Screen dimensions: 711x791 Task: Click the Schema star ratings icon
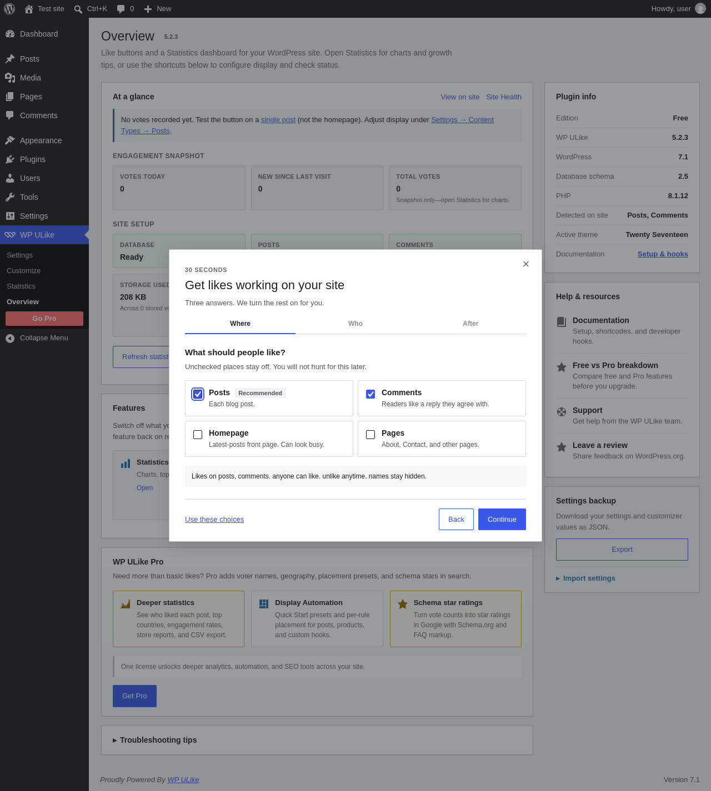click(x=403, y=604)
